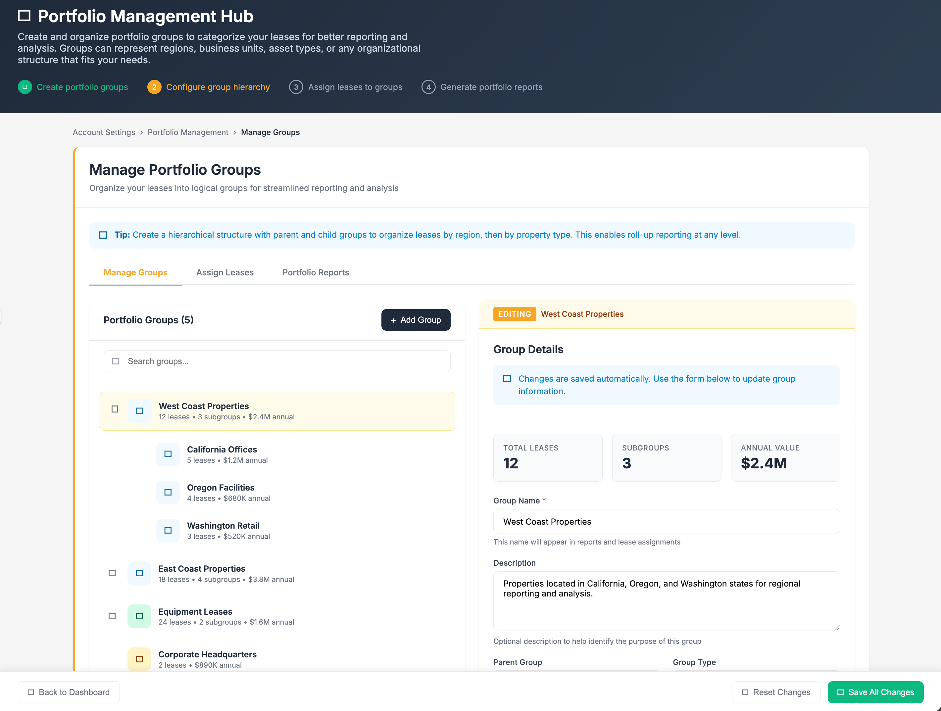Click the search icon in the groups search field

[115, 361]
